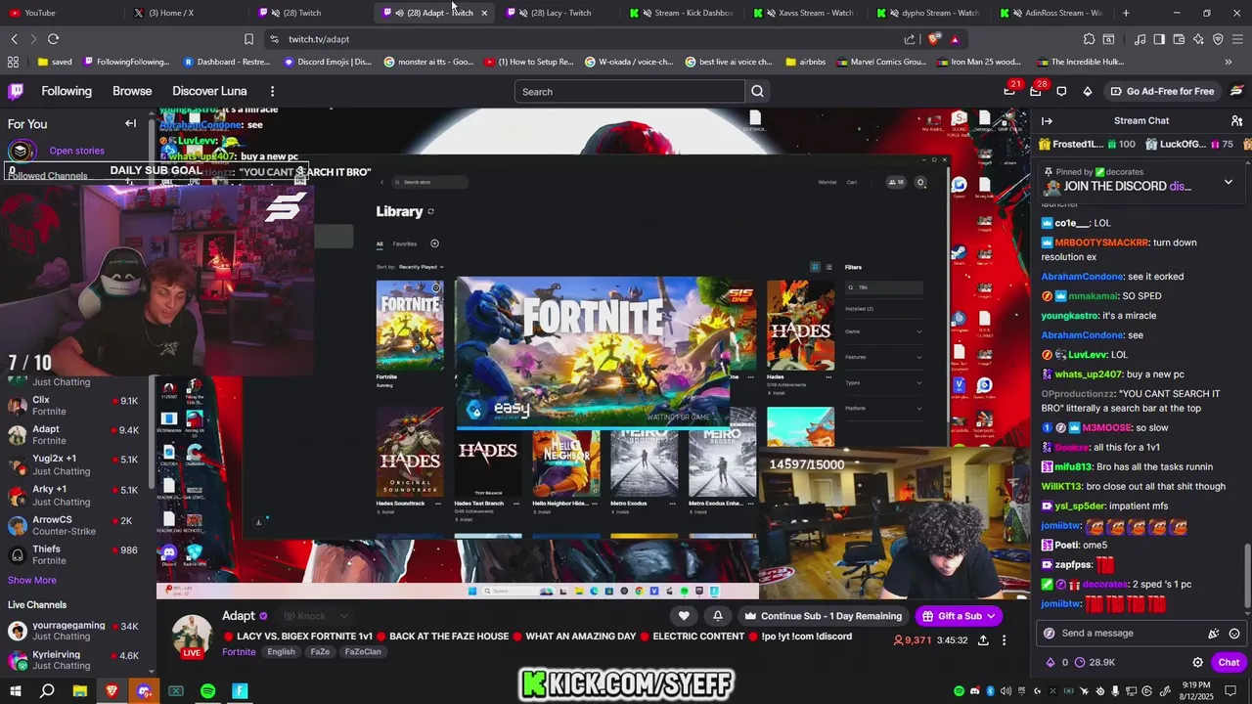Image resolution: width=1252 pixels, height=704 pixels.
Task: Open yourragegaming live channel
Action: coord(74,631)
